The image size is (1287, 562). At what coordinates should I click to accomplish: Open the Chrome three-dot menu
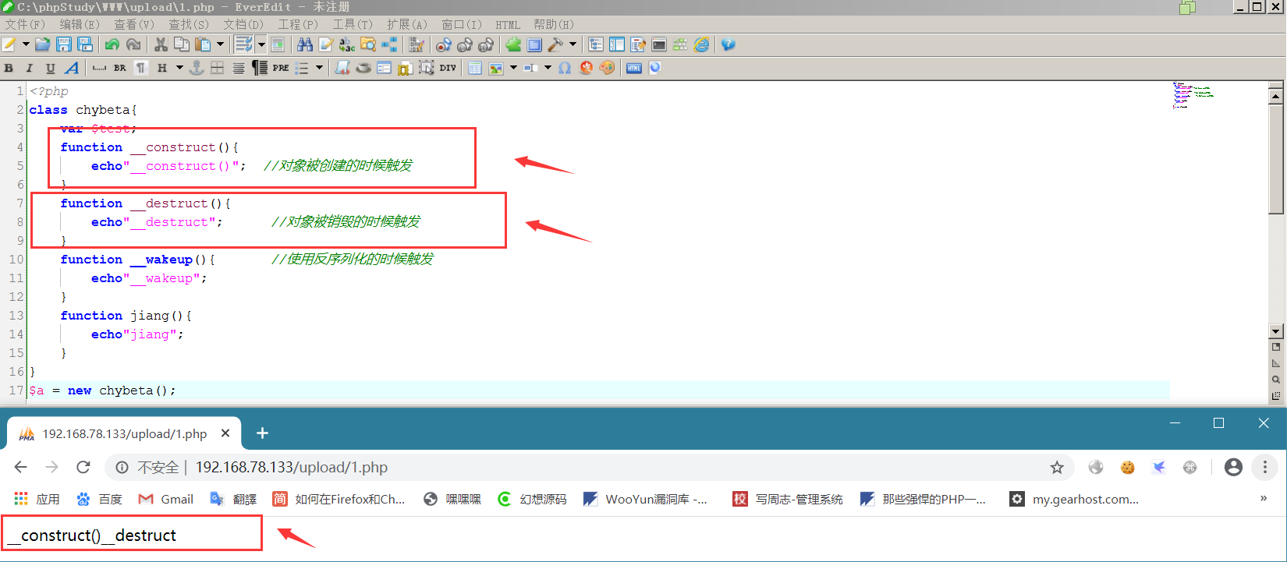tap(1264, 467)
